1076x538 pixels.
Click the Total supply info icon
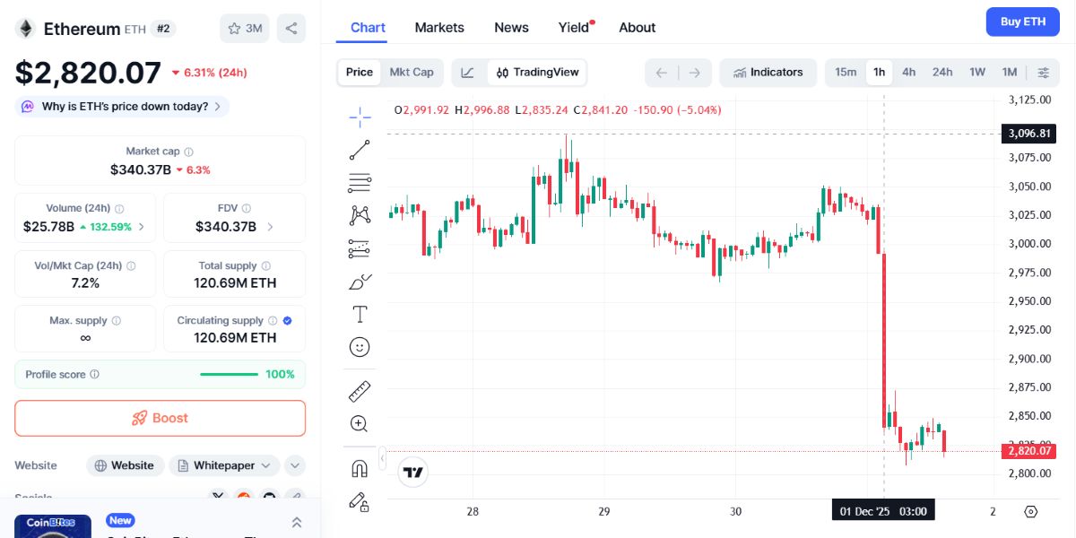(x=265, y=265)
